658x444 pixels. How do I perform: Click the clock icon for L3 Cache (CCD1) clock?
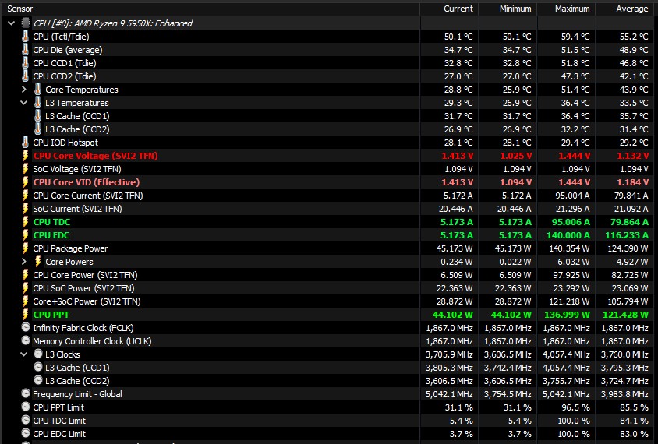(38, 368)
